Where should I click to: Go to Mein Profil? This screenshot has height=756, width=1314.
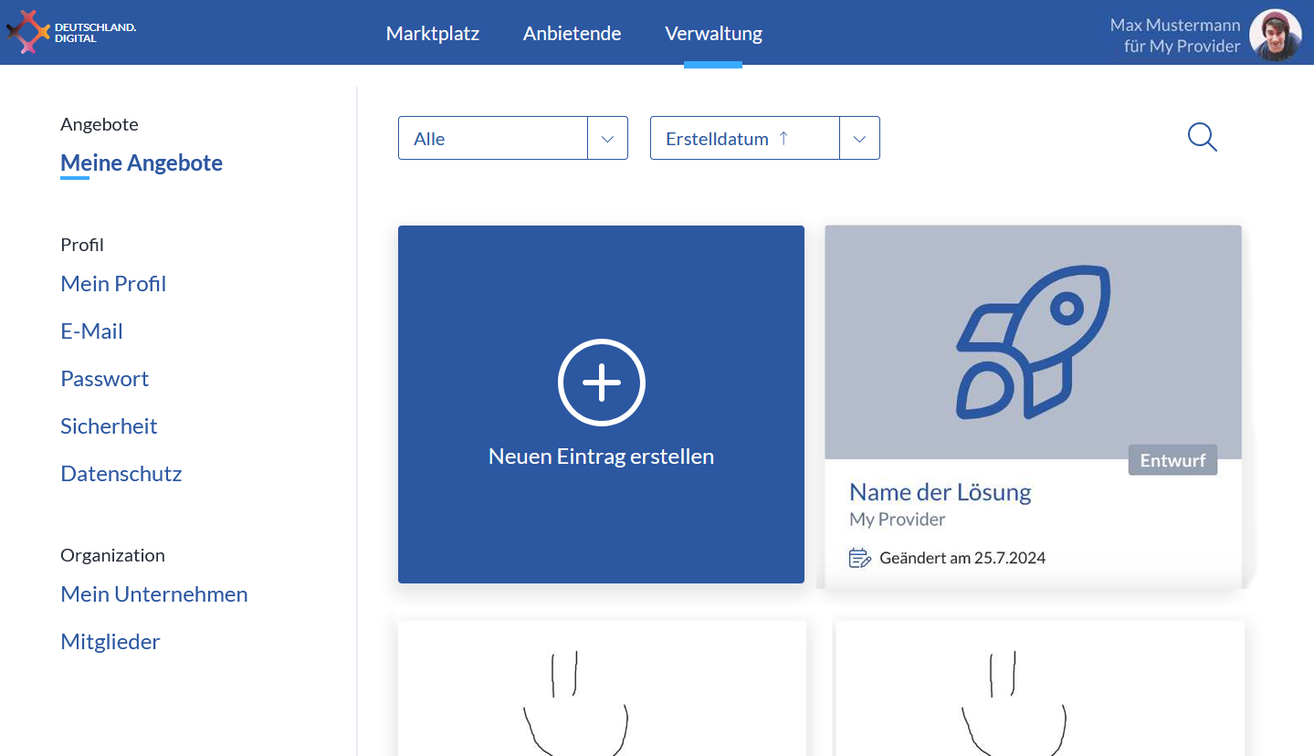point(113,284)
